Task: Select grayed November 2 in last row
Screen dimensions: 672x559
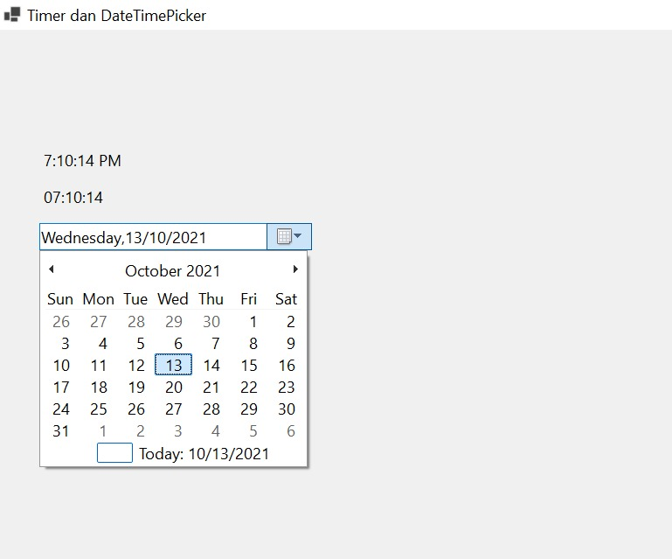Action: click(141, 430)
